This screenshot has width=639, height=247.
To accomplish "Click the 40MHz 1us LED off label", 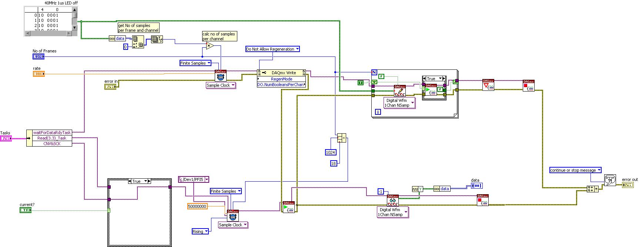I will [61, 3].
